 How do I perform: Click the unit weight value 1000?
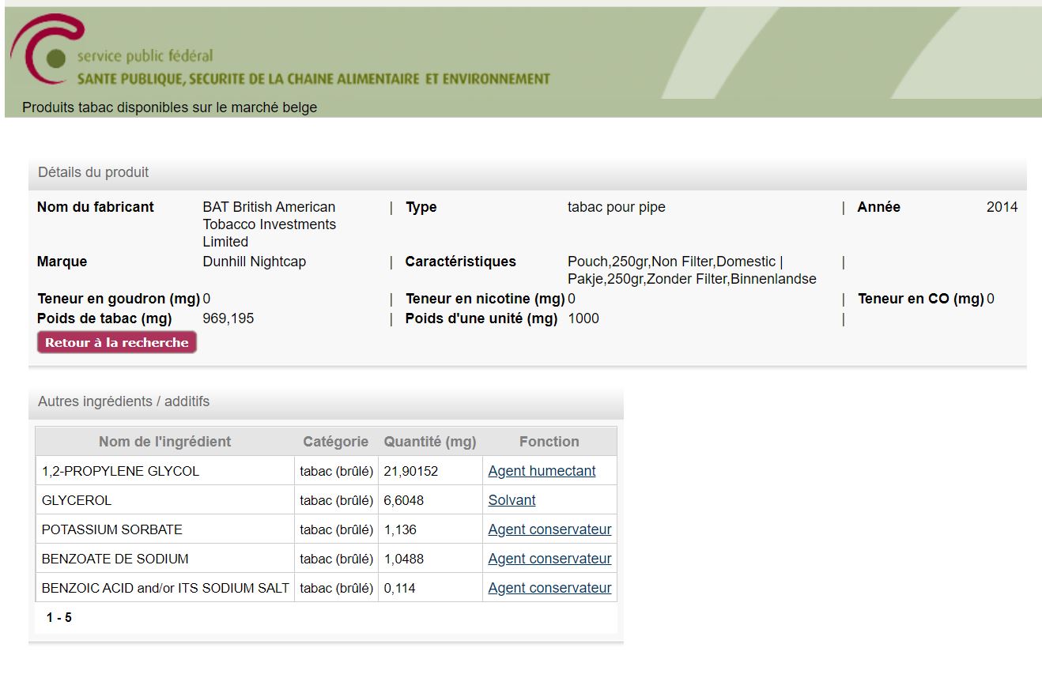583,318
